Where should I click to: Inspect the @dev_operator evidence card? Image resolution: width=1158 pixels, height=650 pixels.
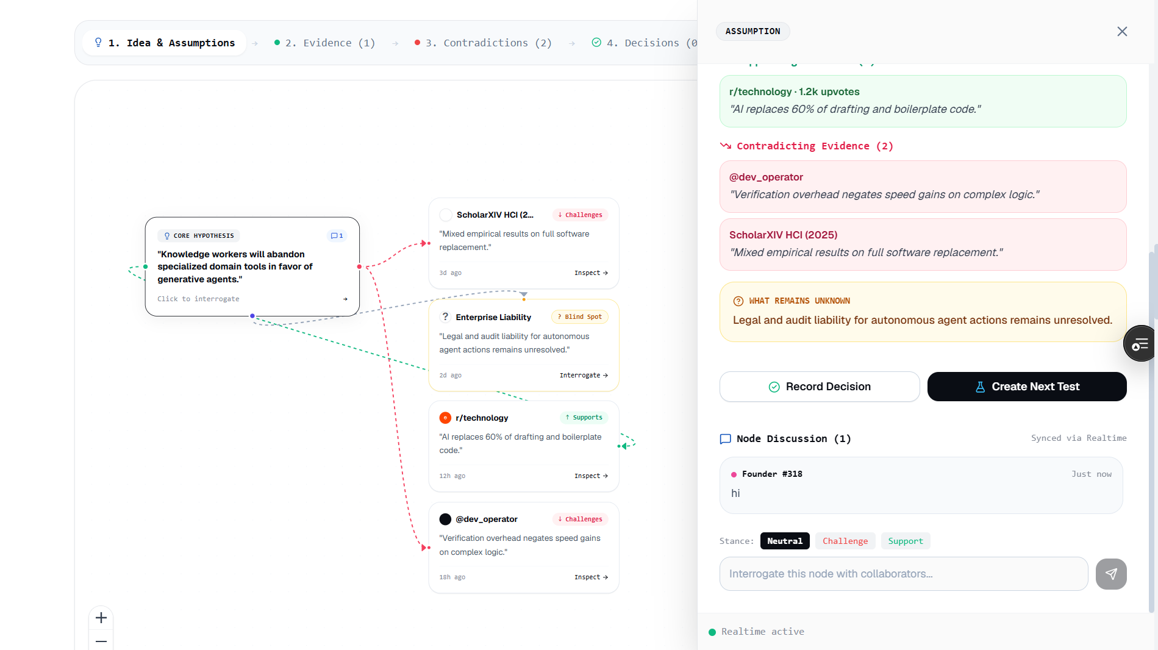591,577
